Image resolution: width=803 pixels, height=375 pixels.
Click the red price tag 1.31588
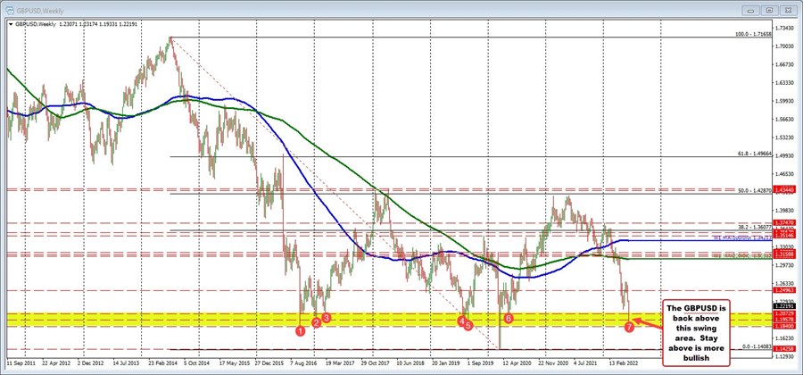783,254
